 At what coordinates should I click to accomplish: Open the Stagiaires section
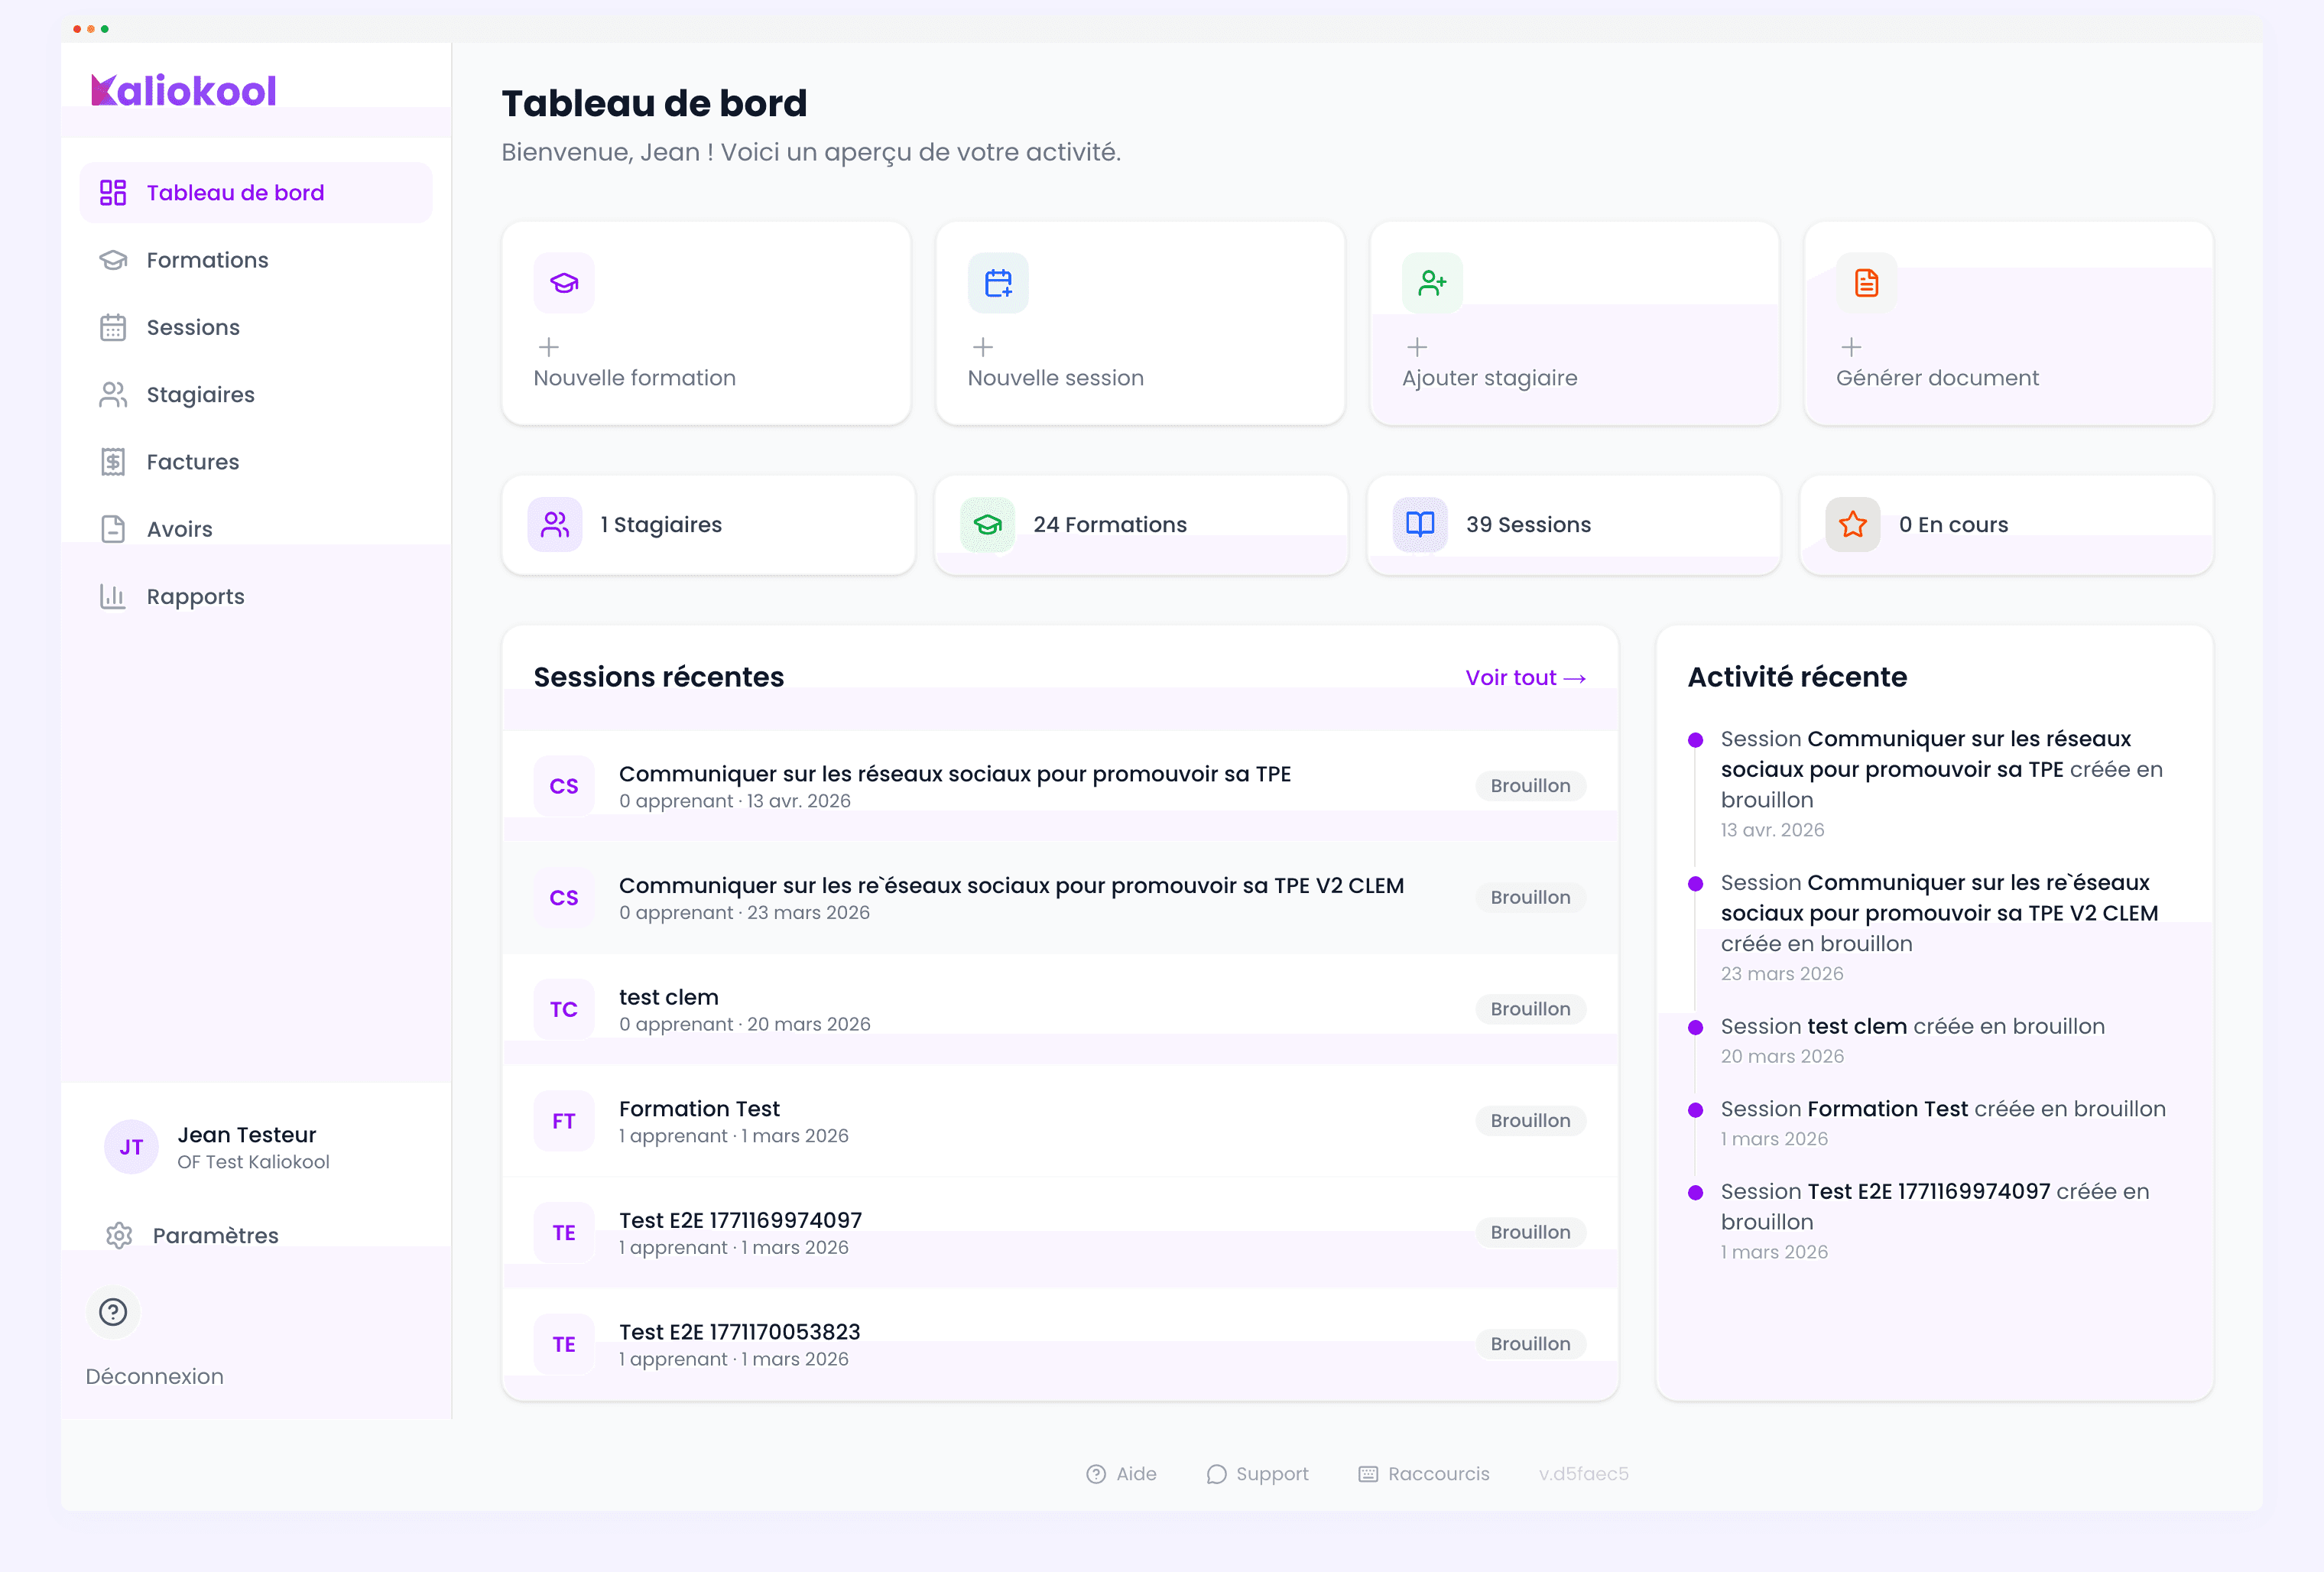pyautogui.click(x=200, y=394)
